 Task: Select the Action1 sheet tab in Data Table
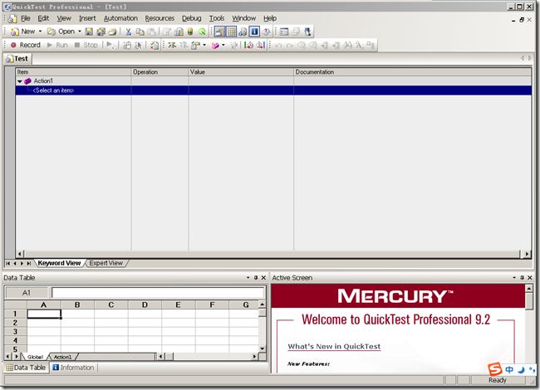coord(62,357)
